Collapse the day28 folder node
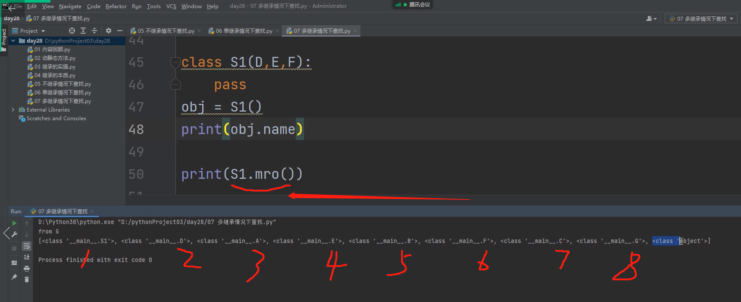 (13, 40)
